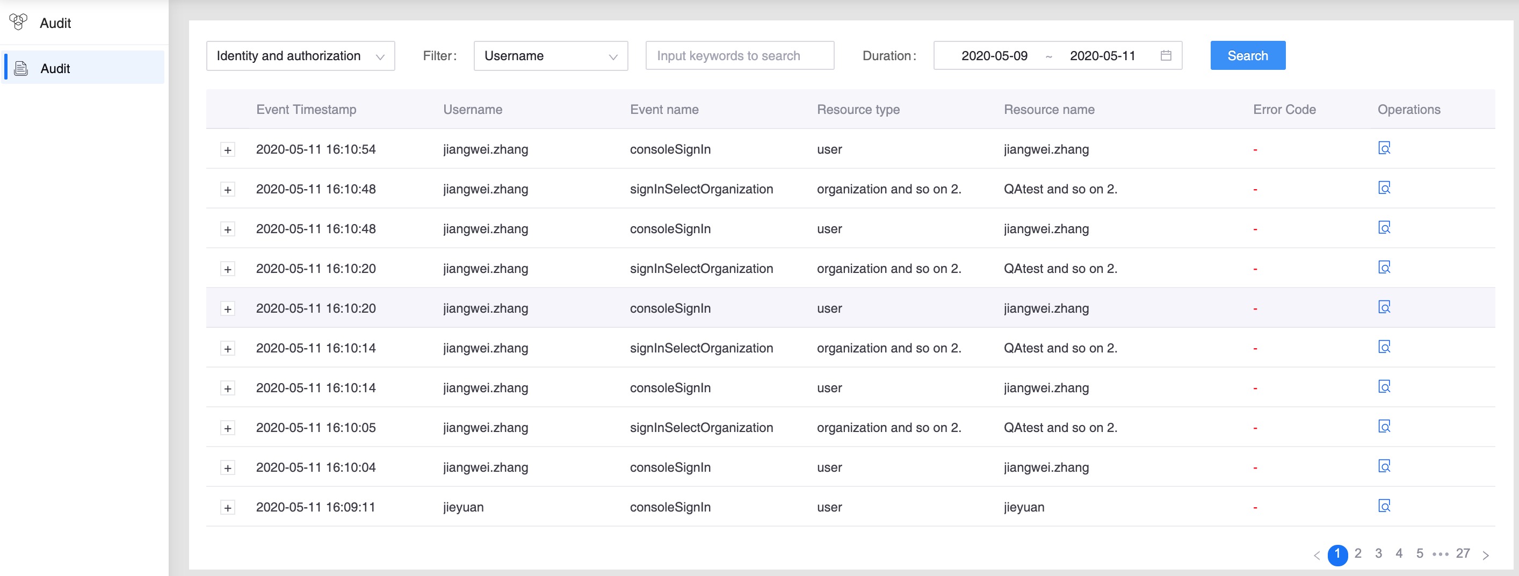This screenshot has width=1519, height=576.
Task: Click the start date 2020-05-09
Action: tap(994, 55)
